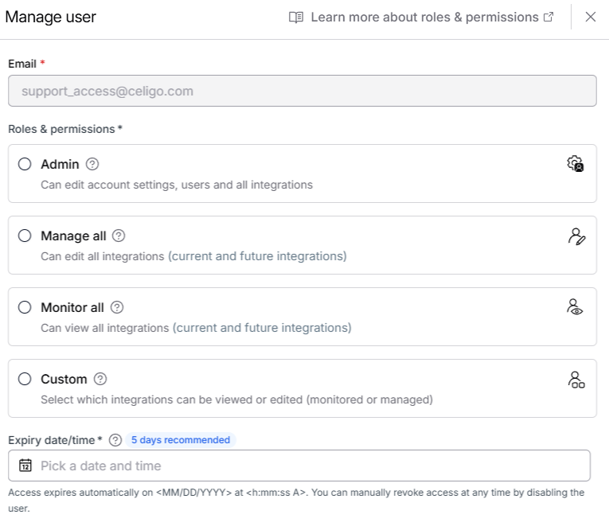Open help tooltip next to Monitor all
609x530 pixels.
pos(117,308)
